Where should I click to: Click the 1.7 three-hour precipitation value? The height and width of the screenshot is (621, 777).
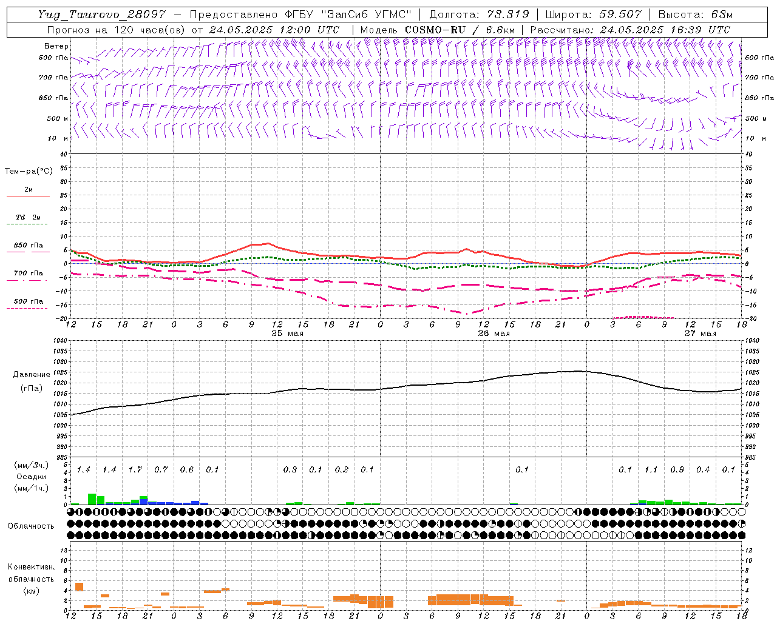click(135, 469)
